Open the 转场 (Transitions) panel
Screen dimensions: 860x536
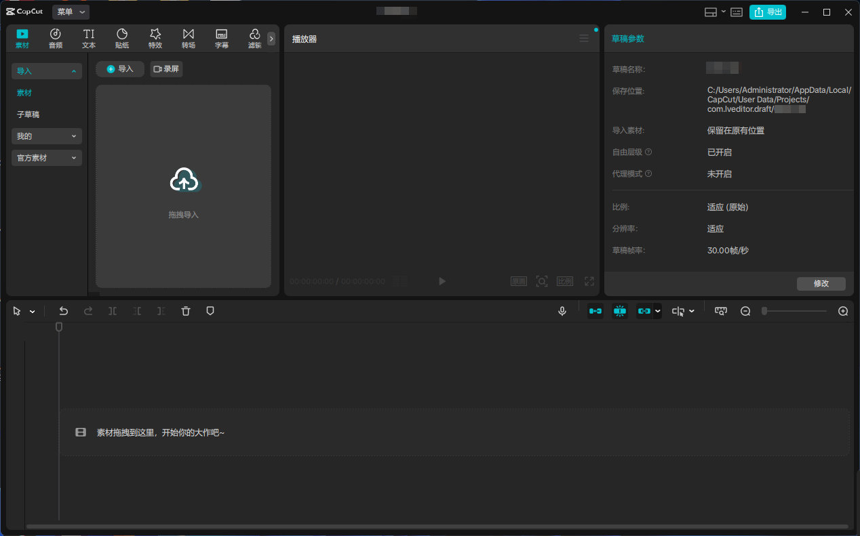click(x=189, y=39)
